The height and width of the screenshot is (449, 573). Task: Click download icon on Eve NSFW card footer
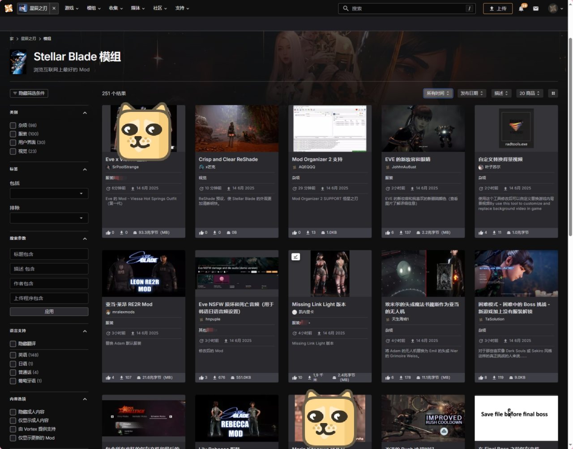pyautogui.click(x=214, y=378)
